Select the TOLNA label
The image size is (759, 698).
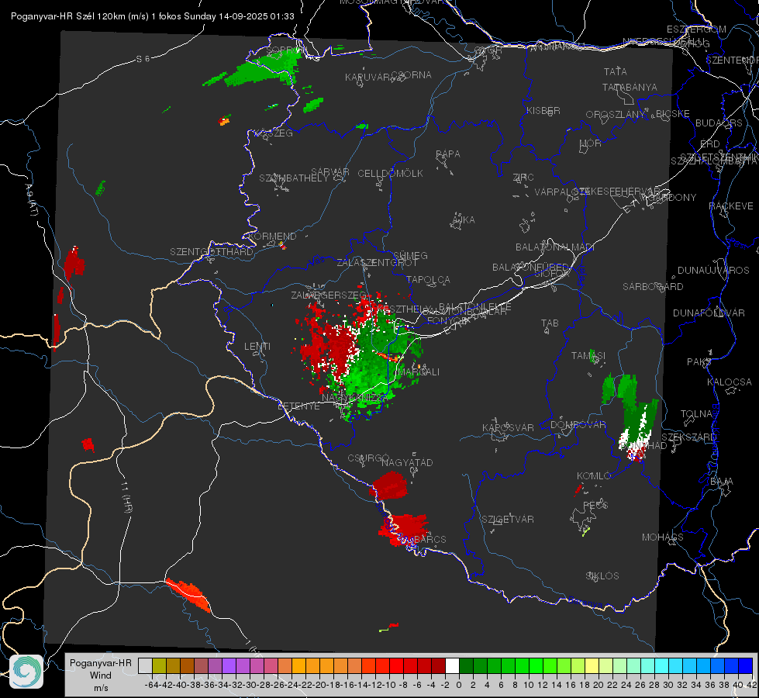[x=696, y=414]
